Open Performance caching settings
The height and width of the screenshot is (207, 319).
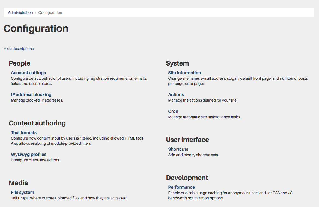[x=181, y=187]
